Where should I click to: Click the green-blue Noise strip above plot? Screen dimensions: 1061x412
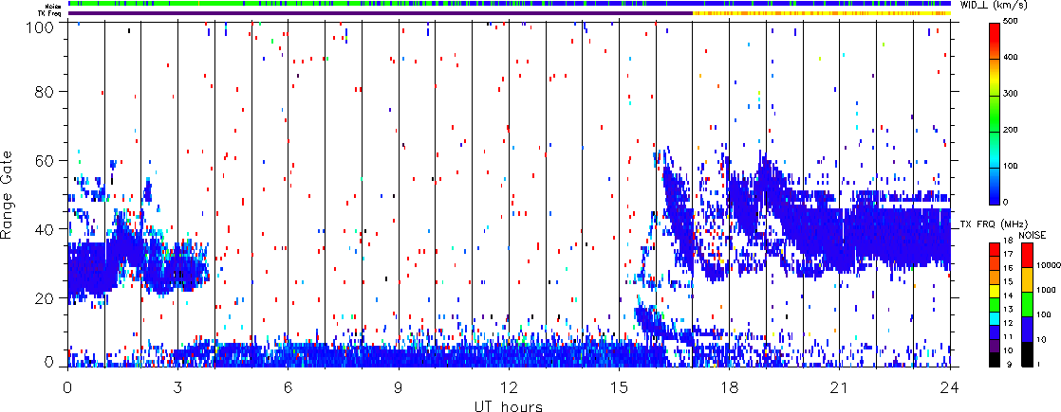pyautogui.click(x=509, y=4)
